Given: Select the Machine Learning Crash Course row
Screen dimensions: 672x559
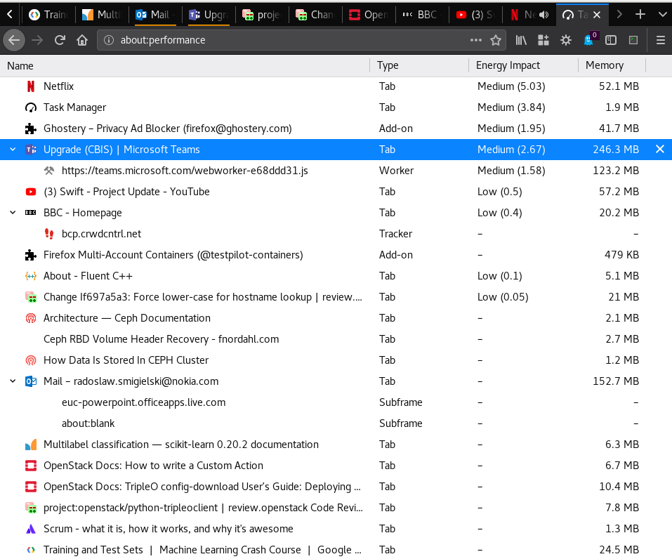Looking at the screenshot, I should tap(336, 550).
